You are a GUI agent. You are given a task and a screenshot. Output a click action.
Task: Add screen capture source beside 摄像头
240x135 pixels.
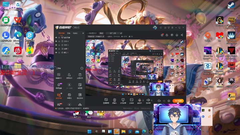[106, 101]
